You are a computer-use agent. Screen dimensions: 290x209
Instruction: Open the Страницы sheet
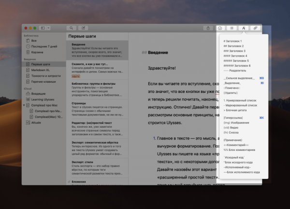coord(97,109)
